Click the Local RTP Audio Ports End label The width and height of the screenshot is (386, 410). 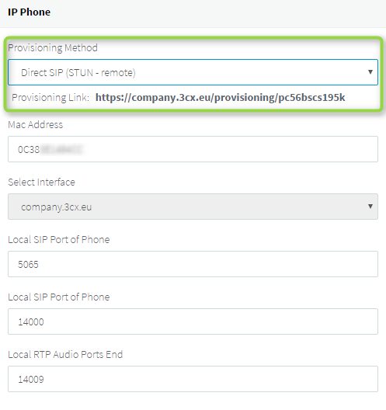click(65, 355)
